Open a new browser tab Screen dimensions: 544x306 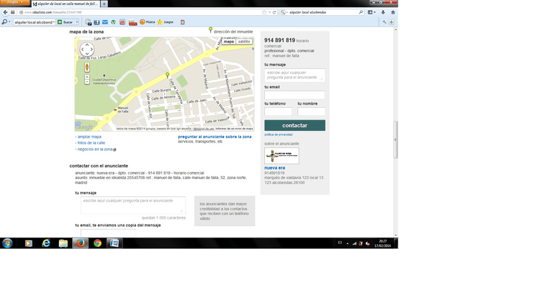(105, 4)
